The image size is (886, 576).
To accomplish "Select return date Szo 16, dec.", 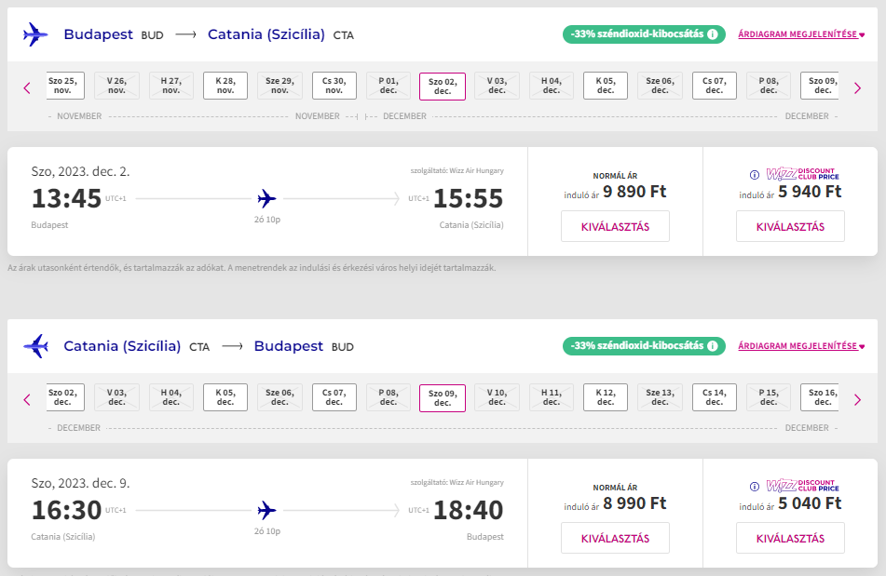I will coord(820,397).
